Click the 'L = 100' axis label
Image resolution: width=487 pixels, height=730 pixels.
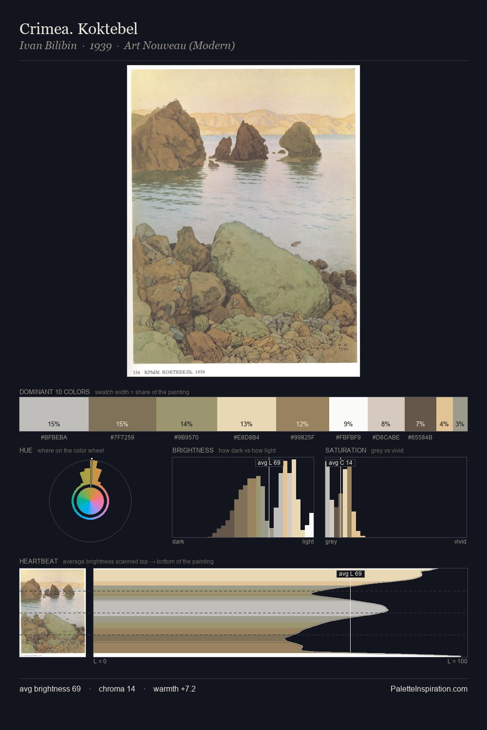pyautogui.click(x=457, y=661)
